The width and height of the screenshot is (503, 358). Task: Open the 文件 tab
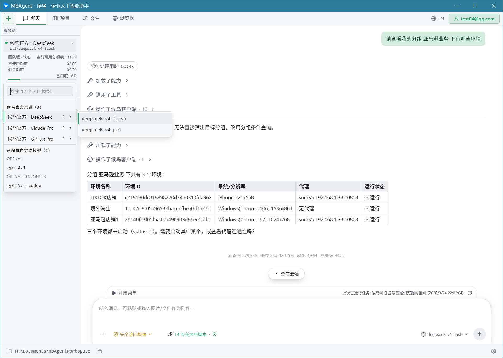tap(91, 18)
